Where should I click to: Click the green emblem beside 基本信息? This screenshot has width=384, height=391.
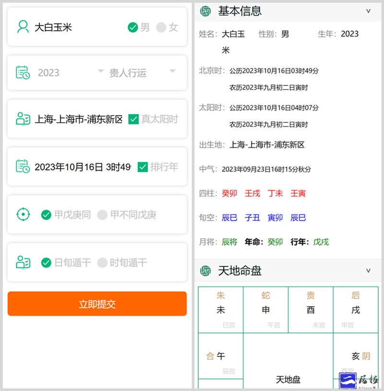[206, 11]
